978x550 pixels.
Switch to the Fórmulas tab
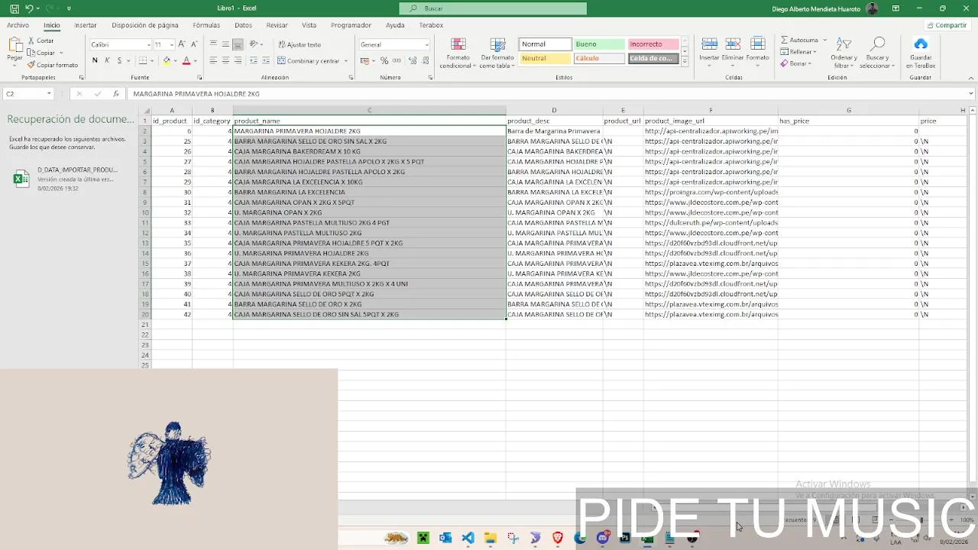[206, 25]
